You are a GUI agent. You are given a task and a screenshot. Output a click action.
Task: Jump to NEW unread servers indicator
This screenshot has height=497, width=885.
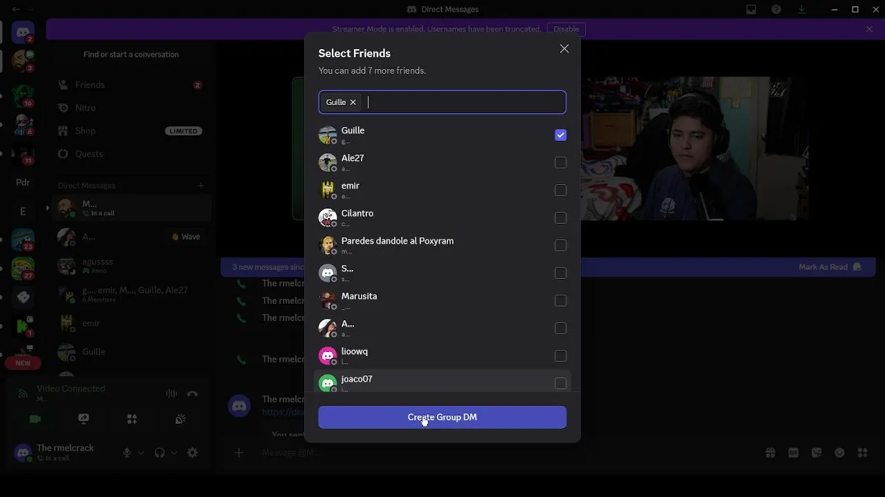point(23,363)
